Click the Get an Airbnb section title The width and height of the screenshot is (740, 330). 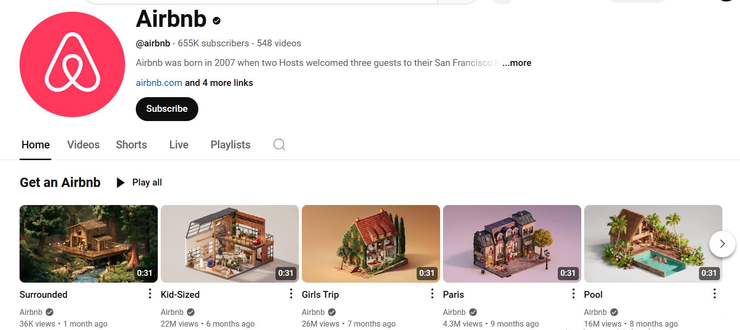point(60,183)
